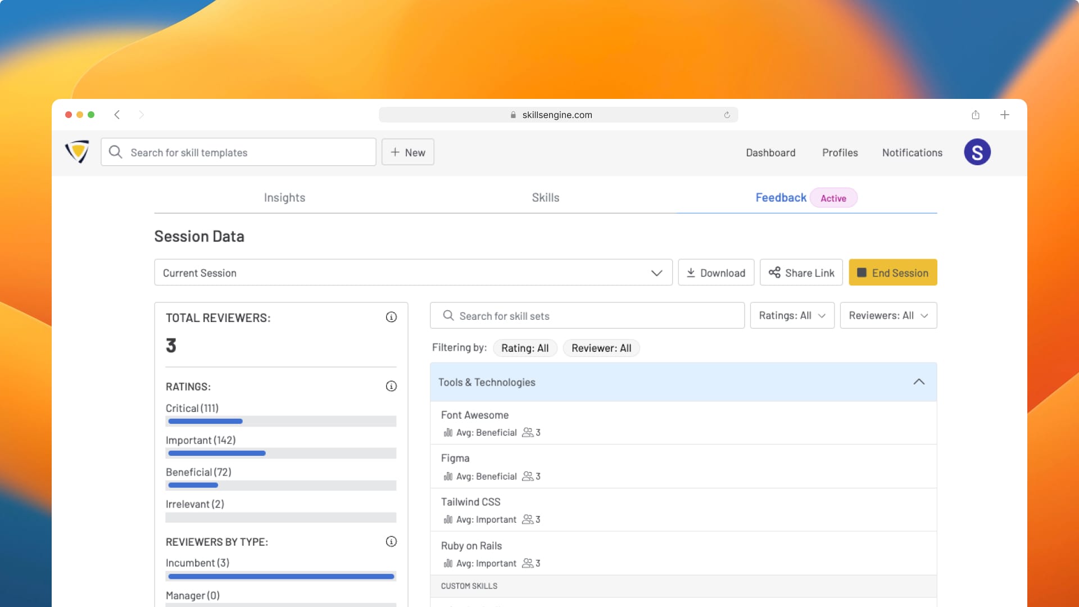Show info for Reviewers By Type
Screen dimensions: 1079x607
tap(391, 541)
